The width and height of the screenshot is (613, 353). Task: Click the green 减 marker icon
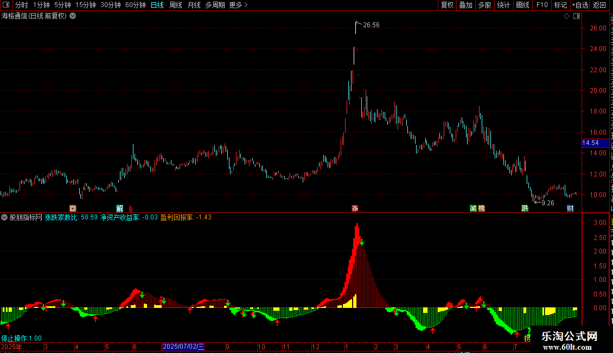[x=473, y=208]
